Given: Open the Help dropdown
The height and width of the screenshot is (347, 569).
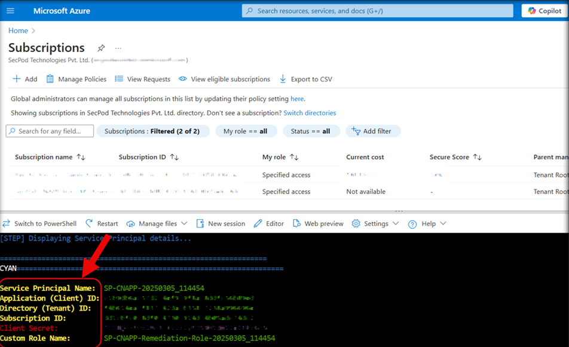Looking at the screenshot, I should [x=427, y=223].
